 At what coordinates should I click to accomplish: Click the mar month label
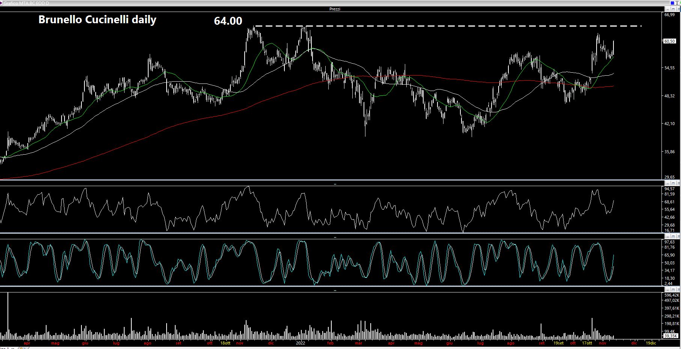point(359,343)
